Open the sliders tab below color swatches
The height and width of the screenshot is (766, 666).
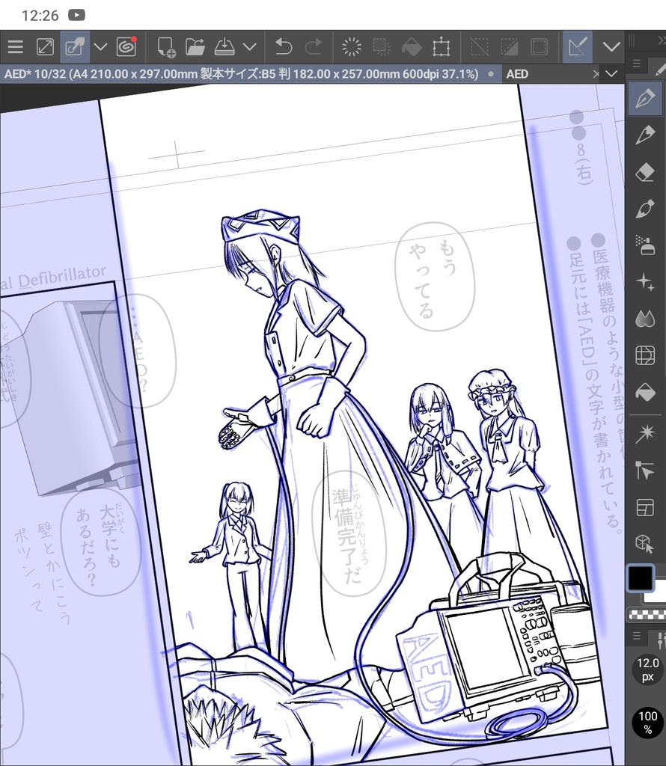click(x=660, y=639)
